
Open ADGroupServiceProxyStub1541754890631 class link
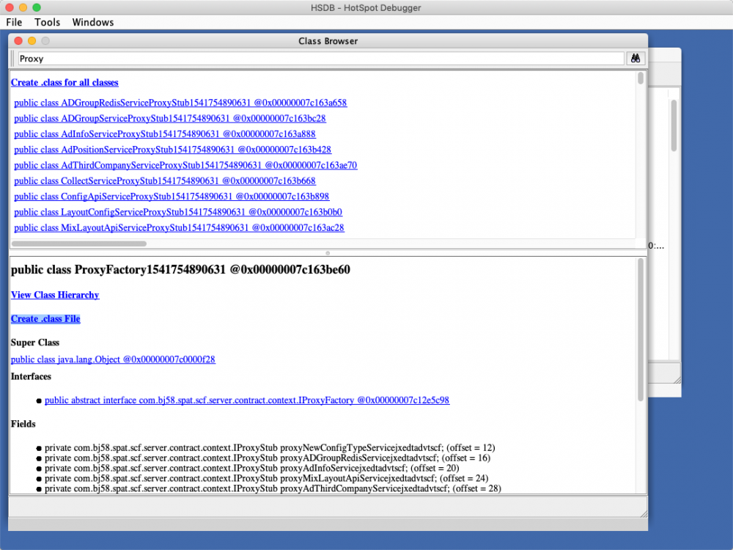point(170,118)
